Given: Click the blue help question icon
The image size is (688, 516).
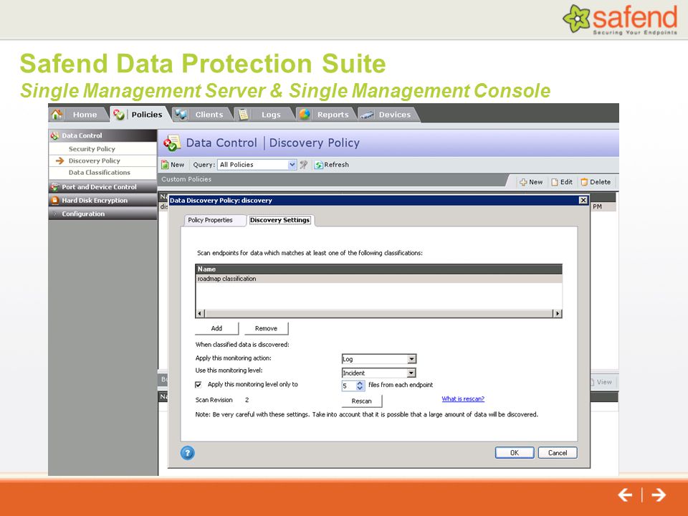Looking at the screenshot, I should [187, 453].
